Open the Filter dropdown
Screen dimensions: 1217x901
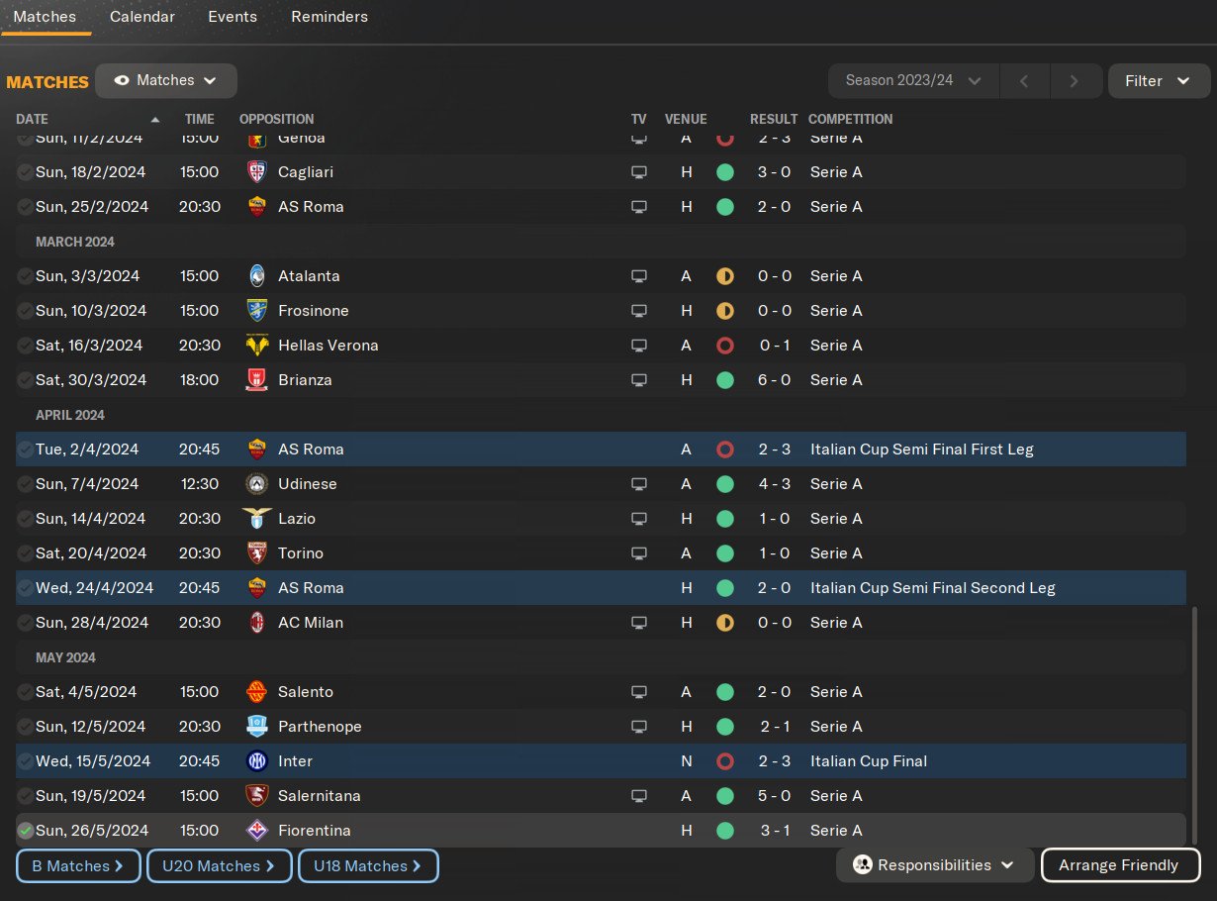(1159, 80)
